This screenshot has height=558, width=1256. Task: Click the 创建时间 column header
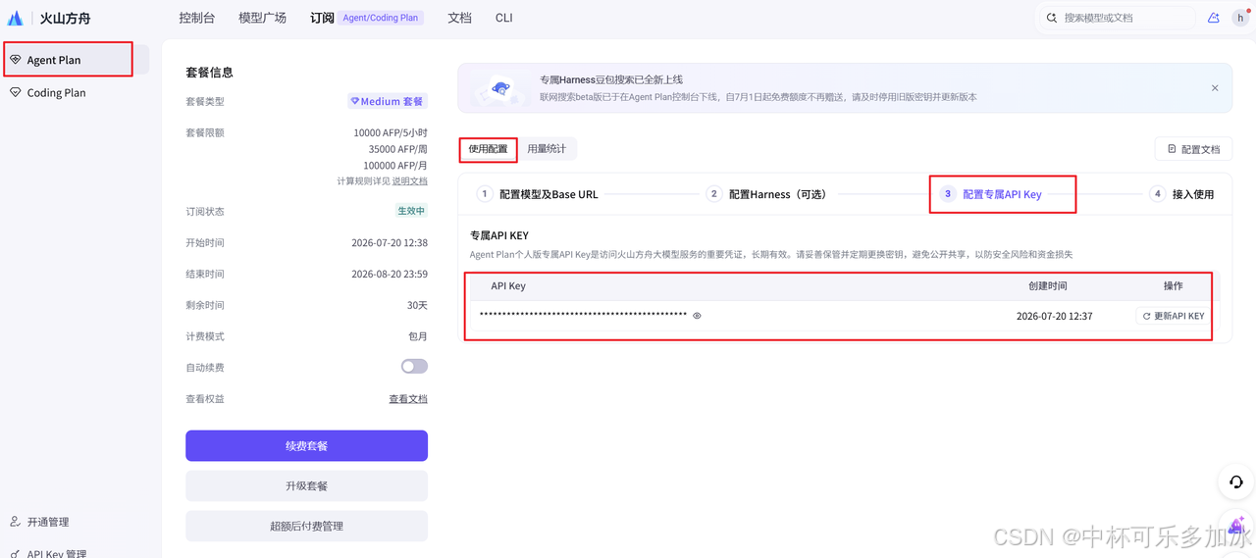pyautogui.click(x=1048, y=286)
